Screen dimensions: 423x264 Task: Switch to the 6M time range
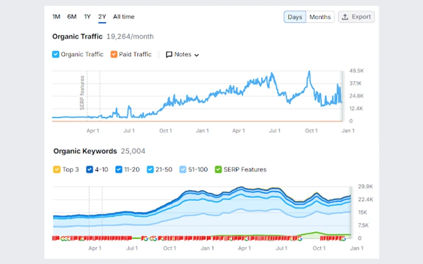coord(71,17)
